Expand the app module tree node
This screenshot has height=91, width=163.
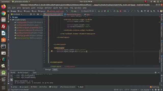click(11, 17)
